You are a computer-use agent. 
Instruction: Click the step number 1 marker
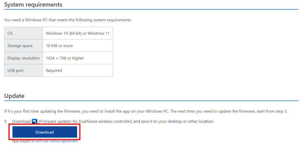tap(6, 121)
